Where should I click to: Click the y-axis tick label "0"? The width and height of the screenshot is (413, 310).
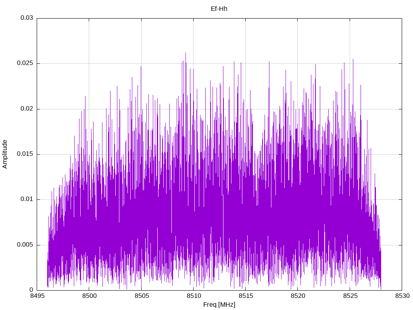31,290
